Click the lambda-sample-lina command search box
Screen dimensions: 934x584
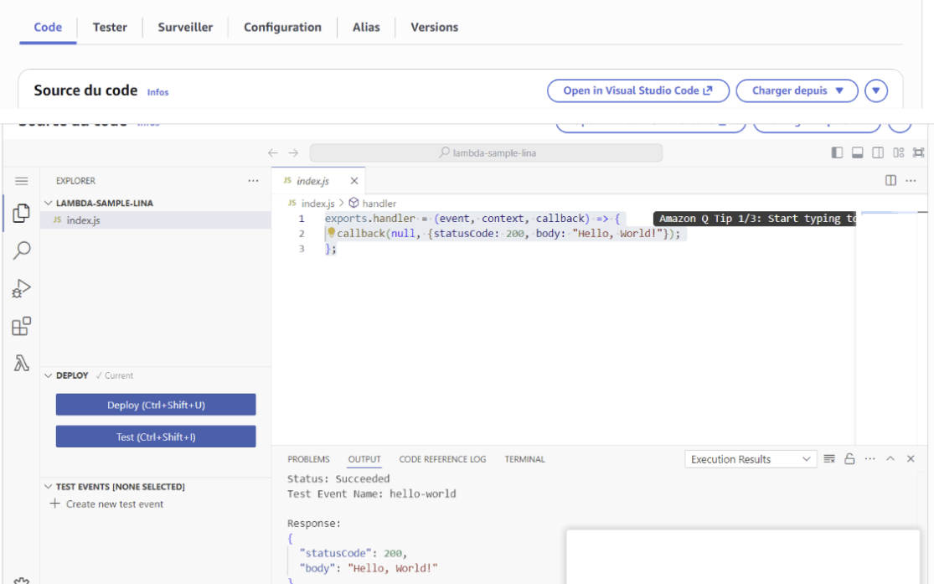pyautogui.click(x=486, y=152)
